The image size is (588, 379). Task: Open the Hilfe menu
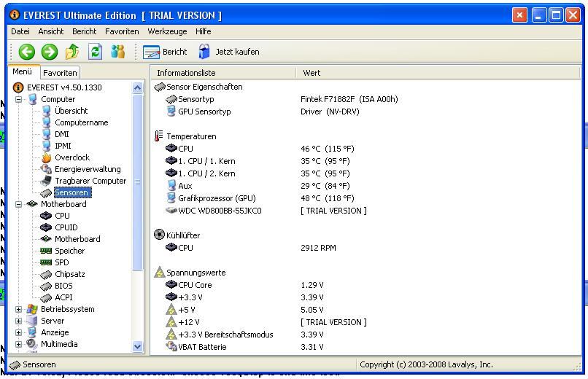204,31
